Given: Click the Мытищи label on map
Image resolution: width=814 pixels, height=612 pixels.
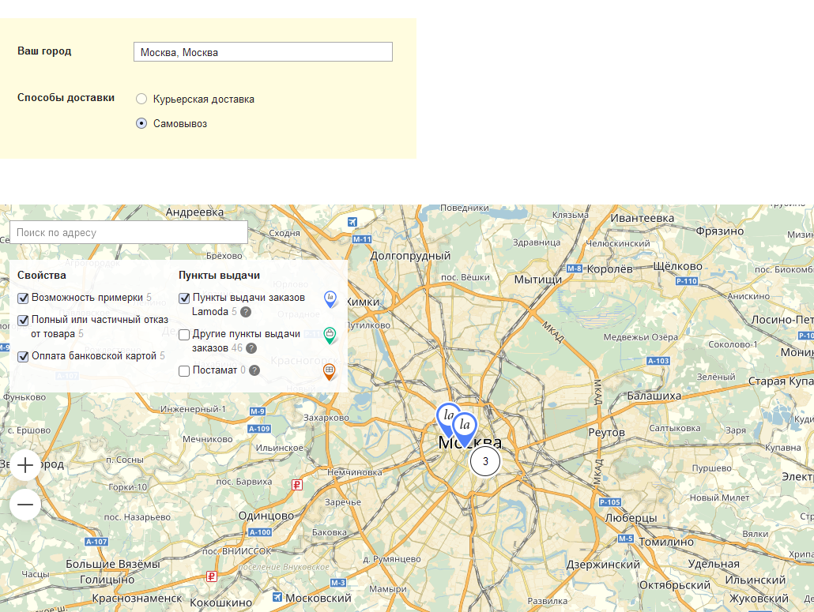Looking at the screenshot, I should click(x=538, y=280).
